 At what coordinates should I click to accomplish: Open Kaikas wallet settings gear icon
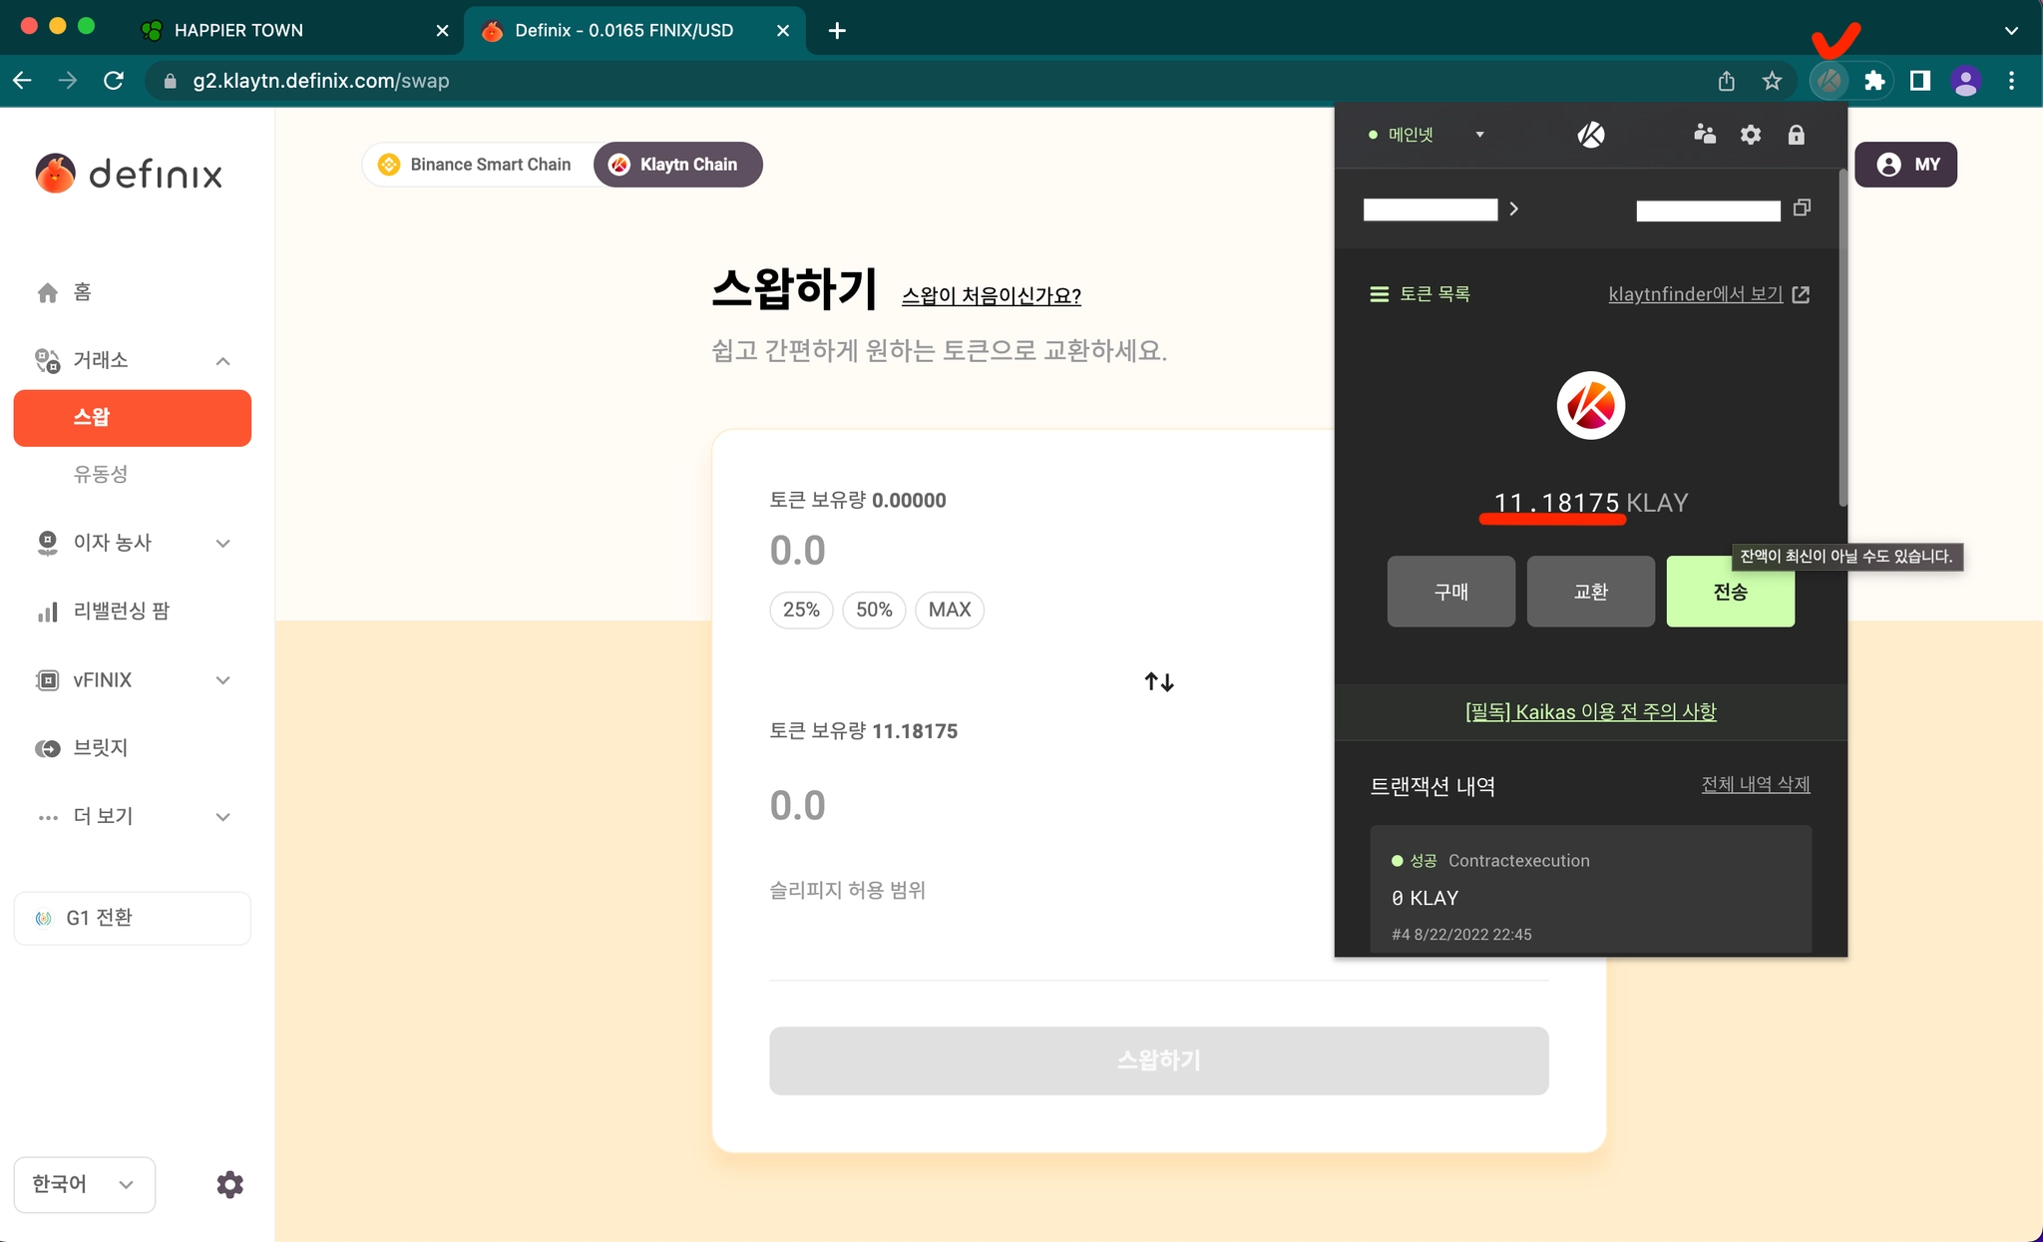point(1750,135)
